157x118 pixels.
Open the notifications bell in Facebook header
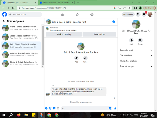coord(144,14)
